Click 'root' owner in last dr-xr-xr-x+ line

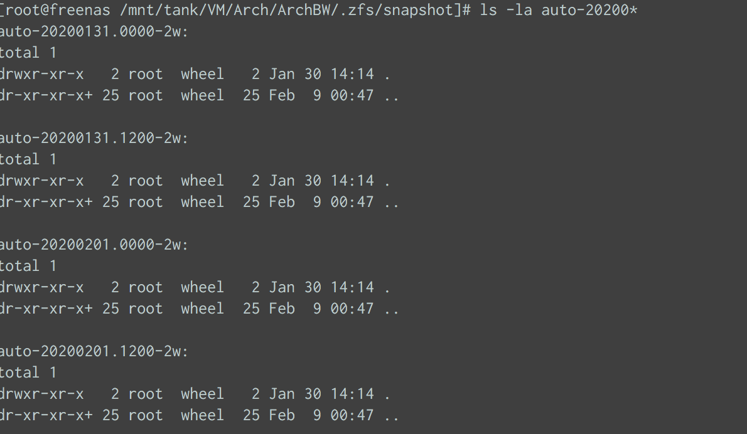pos(146,415)
